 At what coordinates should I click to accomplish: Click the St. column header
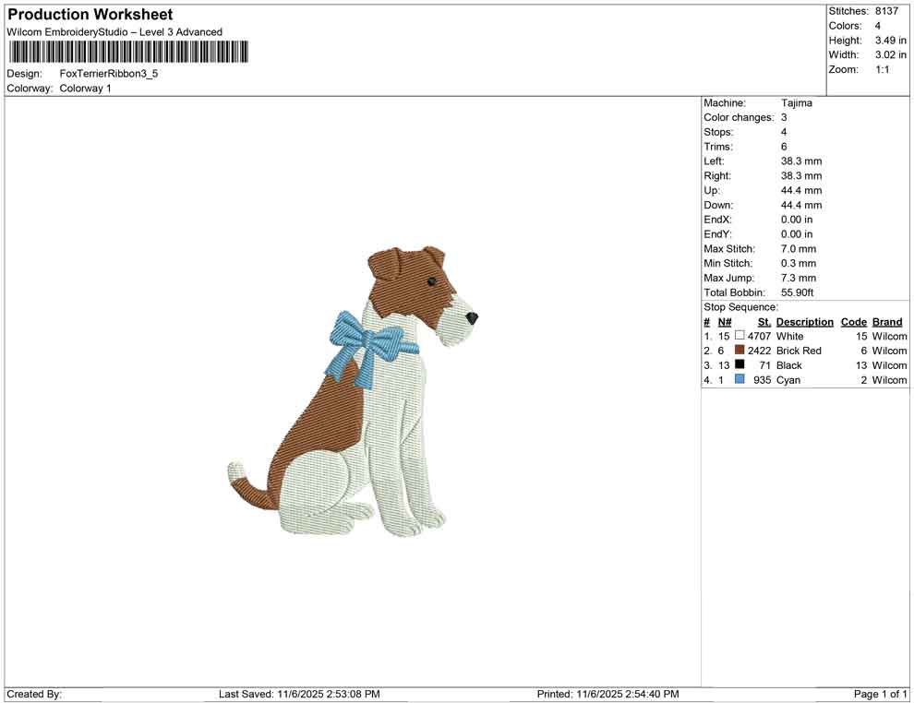click(763, 321)
